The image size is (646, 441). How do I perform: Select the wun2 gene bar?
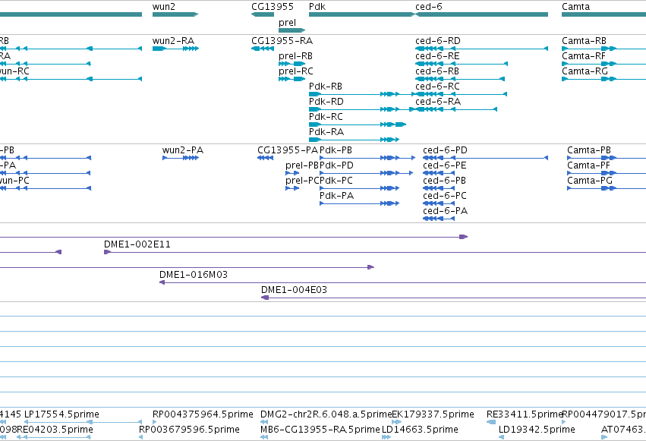click(175, 14)
